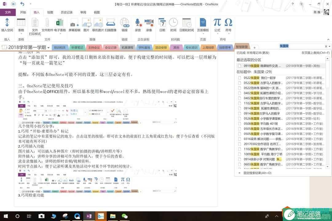Insert a hyperlink with 链接 icon
This screenshot has height=221, width=332.
(x=124, y=22)
